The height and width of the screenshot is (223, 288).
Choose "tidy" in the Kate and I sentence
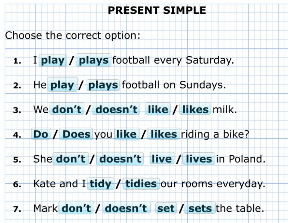(x=101, y=184)
